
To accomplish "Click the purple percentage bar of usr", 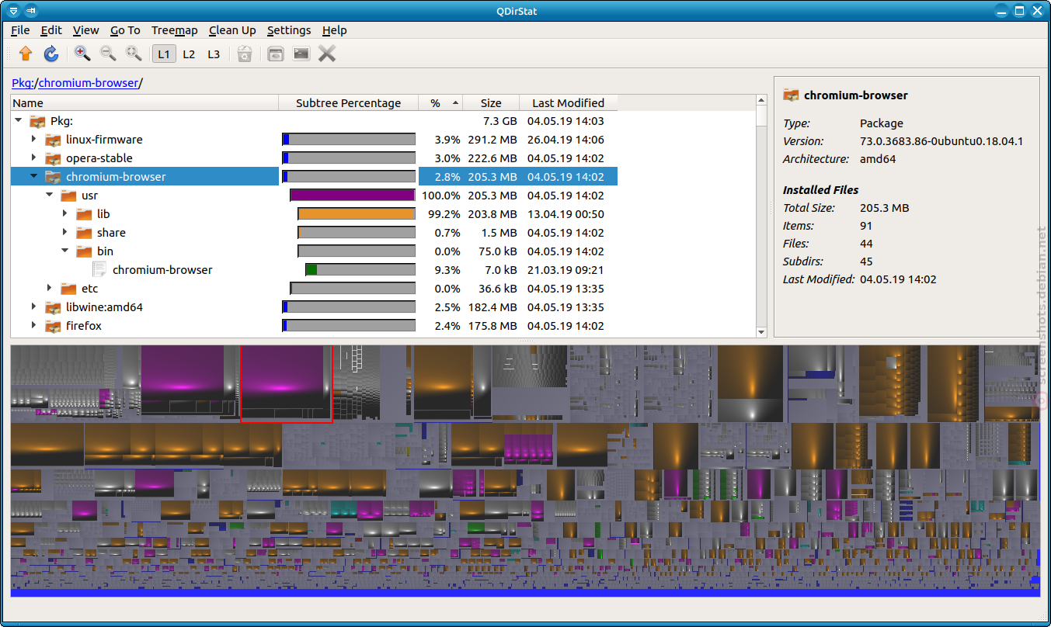I will point(353,196).
